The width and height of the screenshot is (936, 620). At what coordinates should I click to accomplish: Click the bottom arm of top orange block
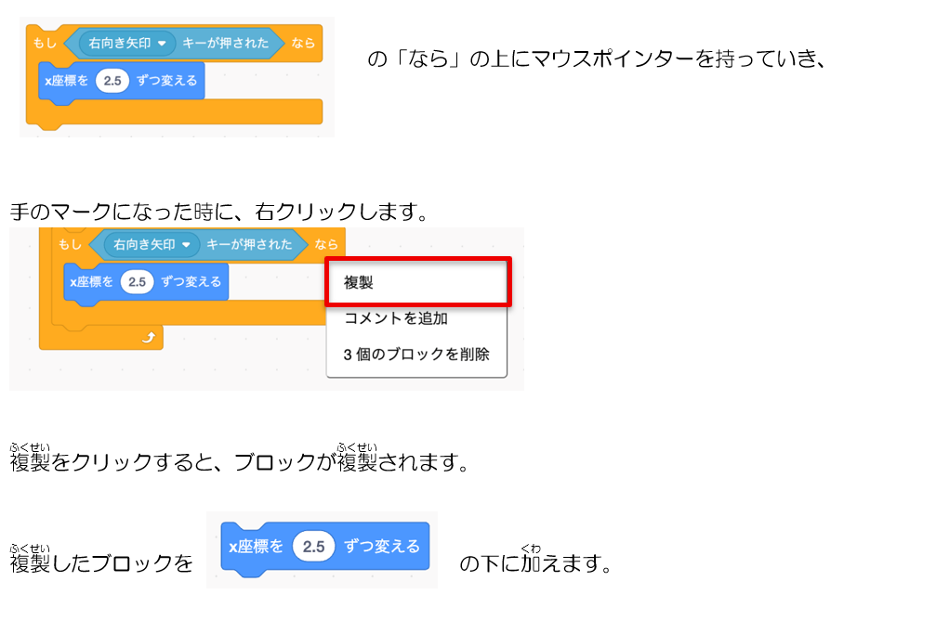pyautogui.click(x=175, y=112)
